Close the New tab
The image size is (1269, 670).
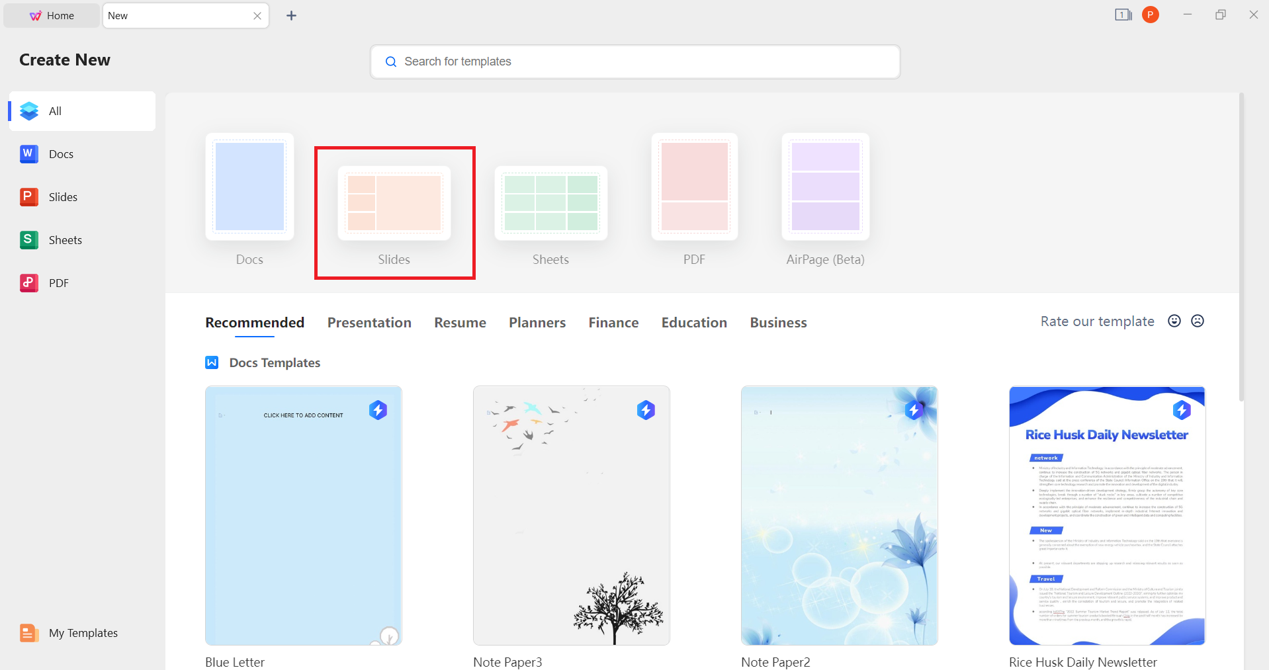257,15
